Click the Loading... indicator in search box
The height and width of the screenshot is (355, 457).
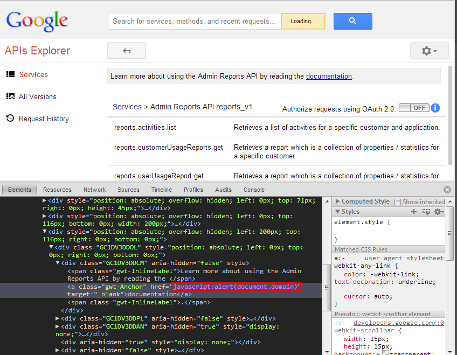[303, 21]
